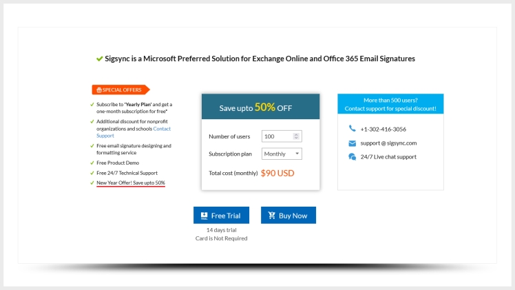The height and width of the screenshot is (290, 515).
Task: Click checkmark beside the Yearly Plan offer
Action: (92, 105)
